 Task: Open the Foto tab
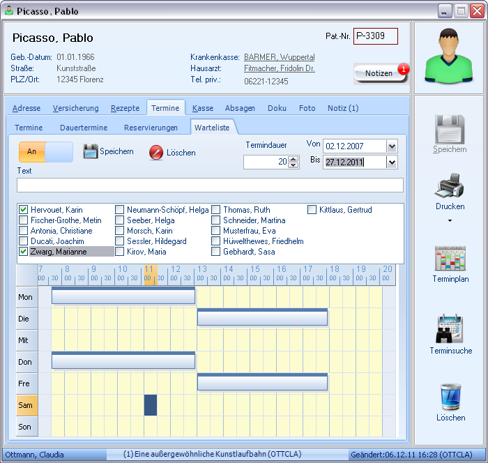pos(307,108)
